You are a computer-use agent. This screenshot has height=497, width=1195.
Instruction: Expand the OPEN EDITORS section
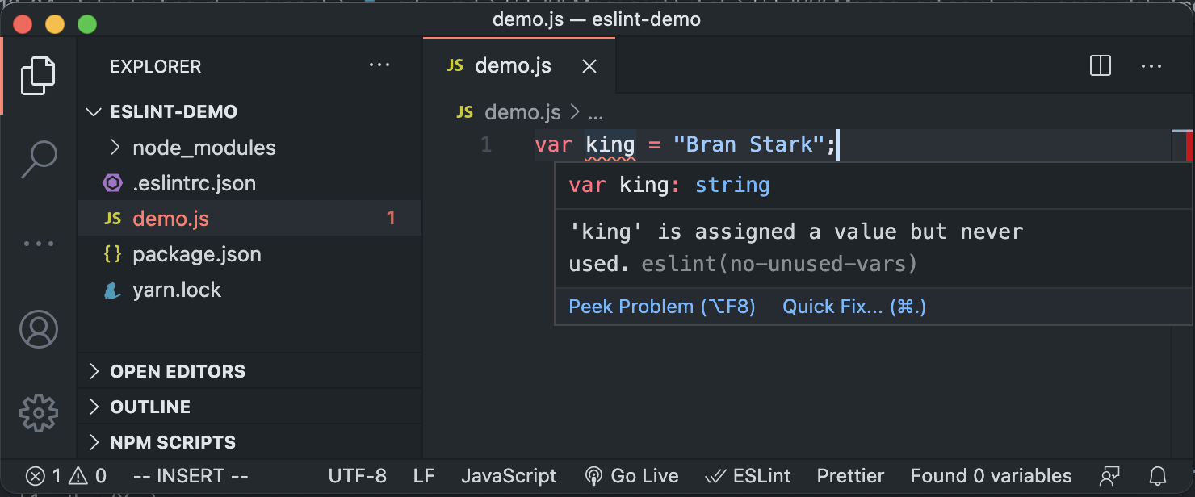tap(177, 371)
